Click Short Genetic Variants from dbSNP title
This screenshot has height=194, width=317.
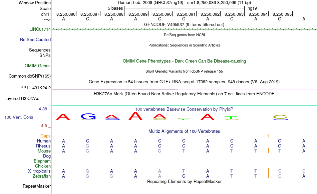(184, 71)
